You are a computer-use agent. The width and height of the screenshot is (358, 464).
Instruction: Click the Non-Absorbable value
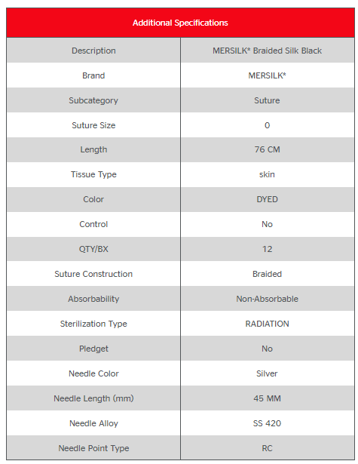pyautogui.click(x=267, y=299)
